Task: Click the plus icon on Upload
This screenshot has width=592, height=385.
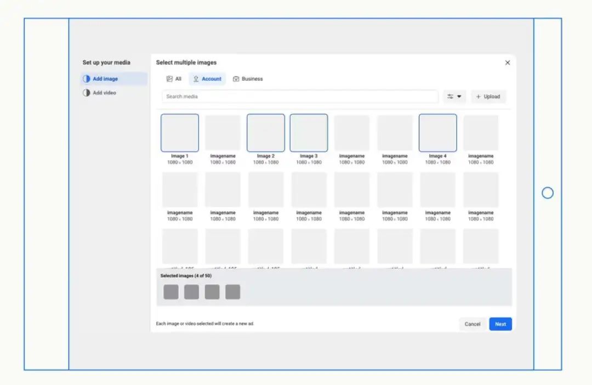Action: 479,97
